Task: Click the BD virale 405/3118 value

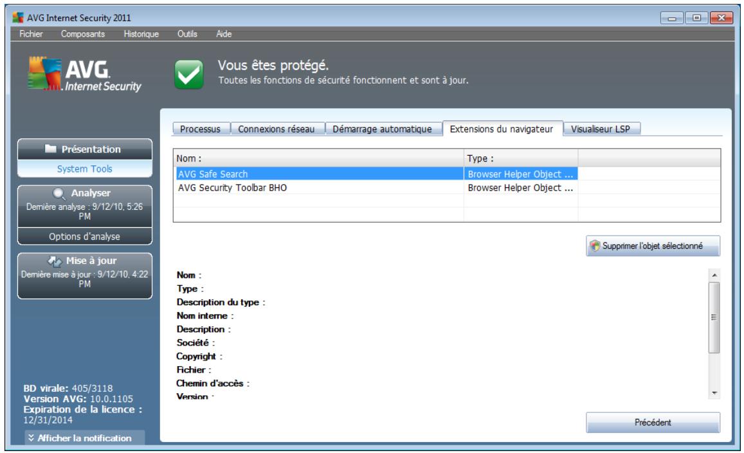Action: (x=93, y=388)
